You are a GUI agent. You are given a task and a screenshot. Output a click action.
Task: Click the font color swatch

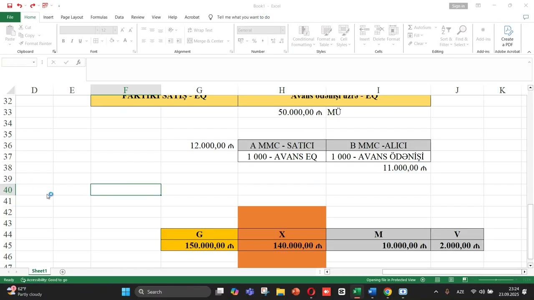(x=125, y=41)
